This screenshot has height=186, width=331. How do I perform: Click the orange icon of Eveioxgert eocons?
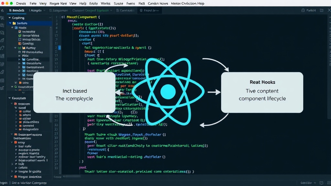pyautogui.click(x=16, y=135)
